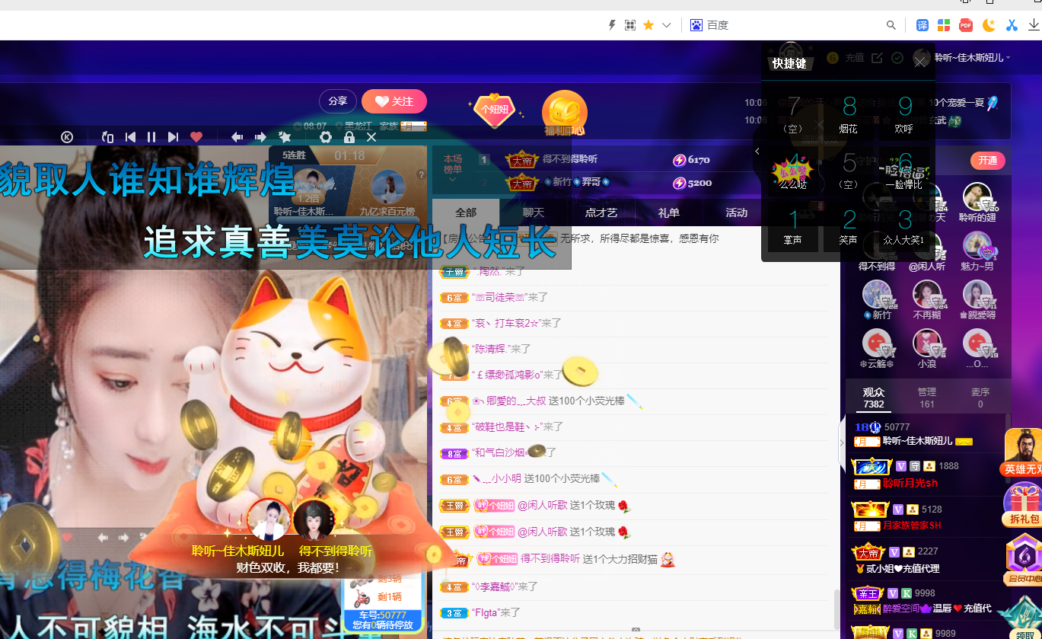
Task: Click the yellow star bookmark icon
Action: tap(648, 25)
